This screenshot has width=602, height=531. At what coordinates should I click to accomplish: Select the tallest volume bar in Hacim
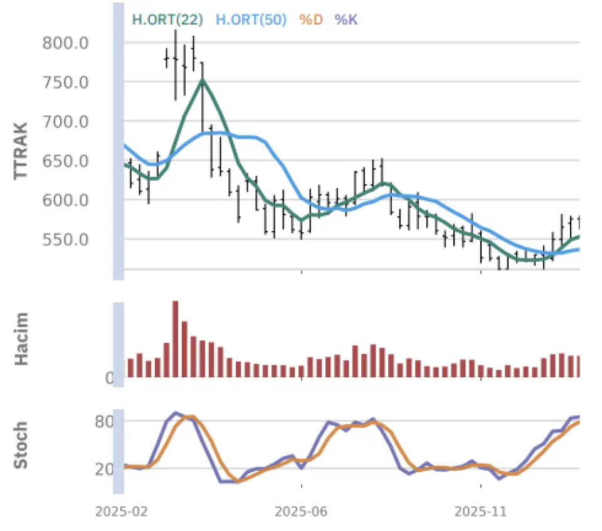tap(175, 339)
